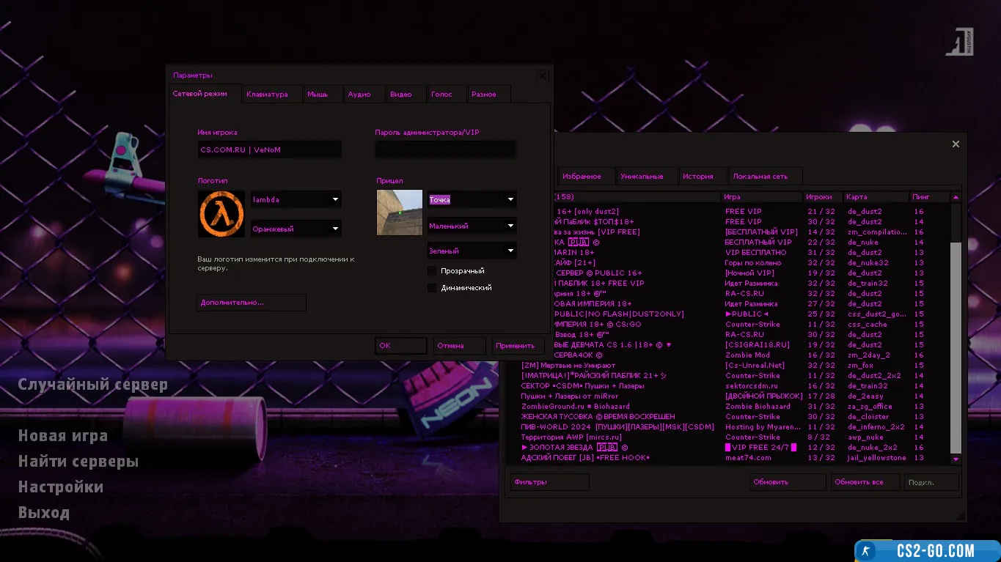The image size is (1001, 562).
Task: Close the Параметры dialog with the X
Action: click(542, 75)
